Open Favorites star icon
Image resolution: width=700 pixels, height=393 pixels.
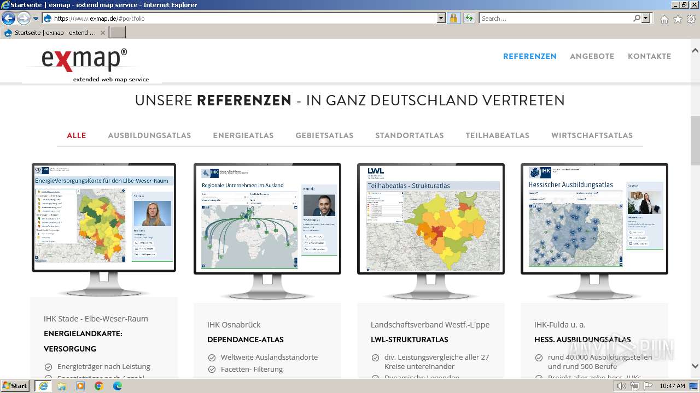point(678,19)
